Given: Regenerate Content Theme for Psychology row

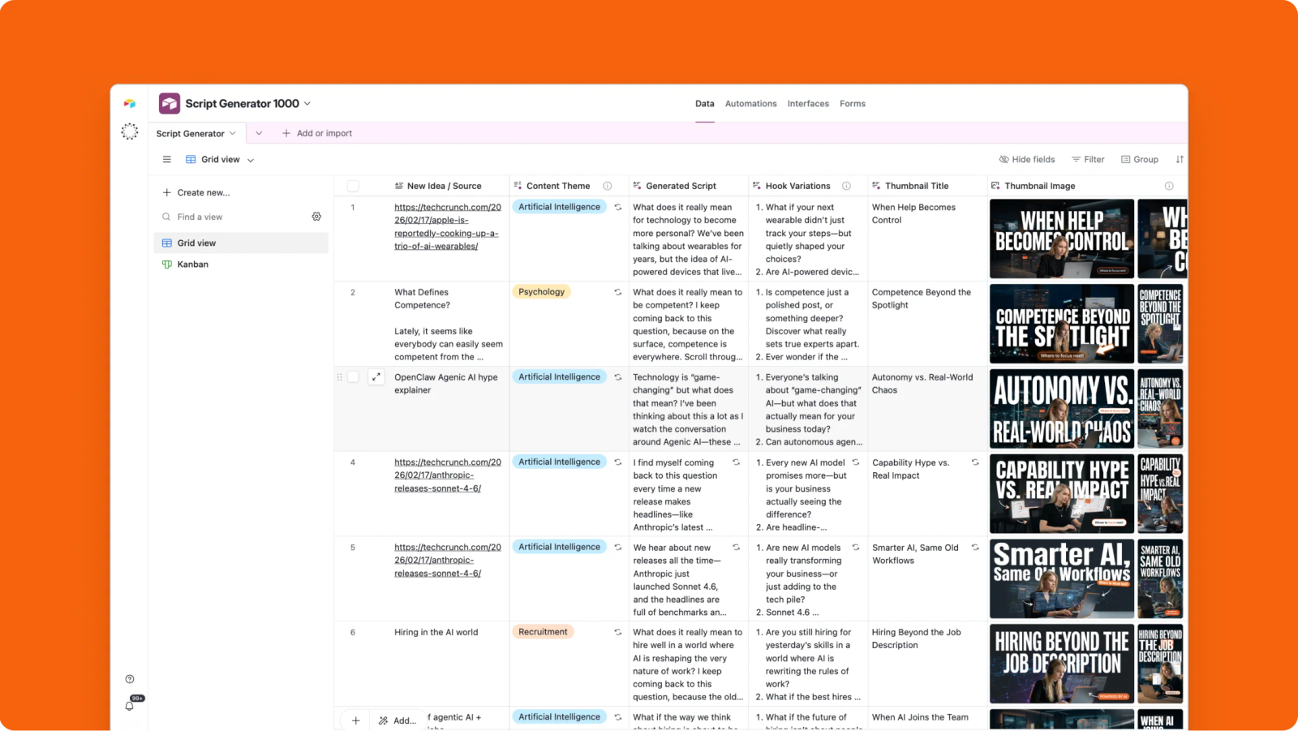Looking at the screenshot, I should click(617, 292).
